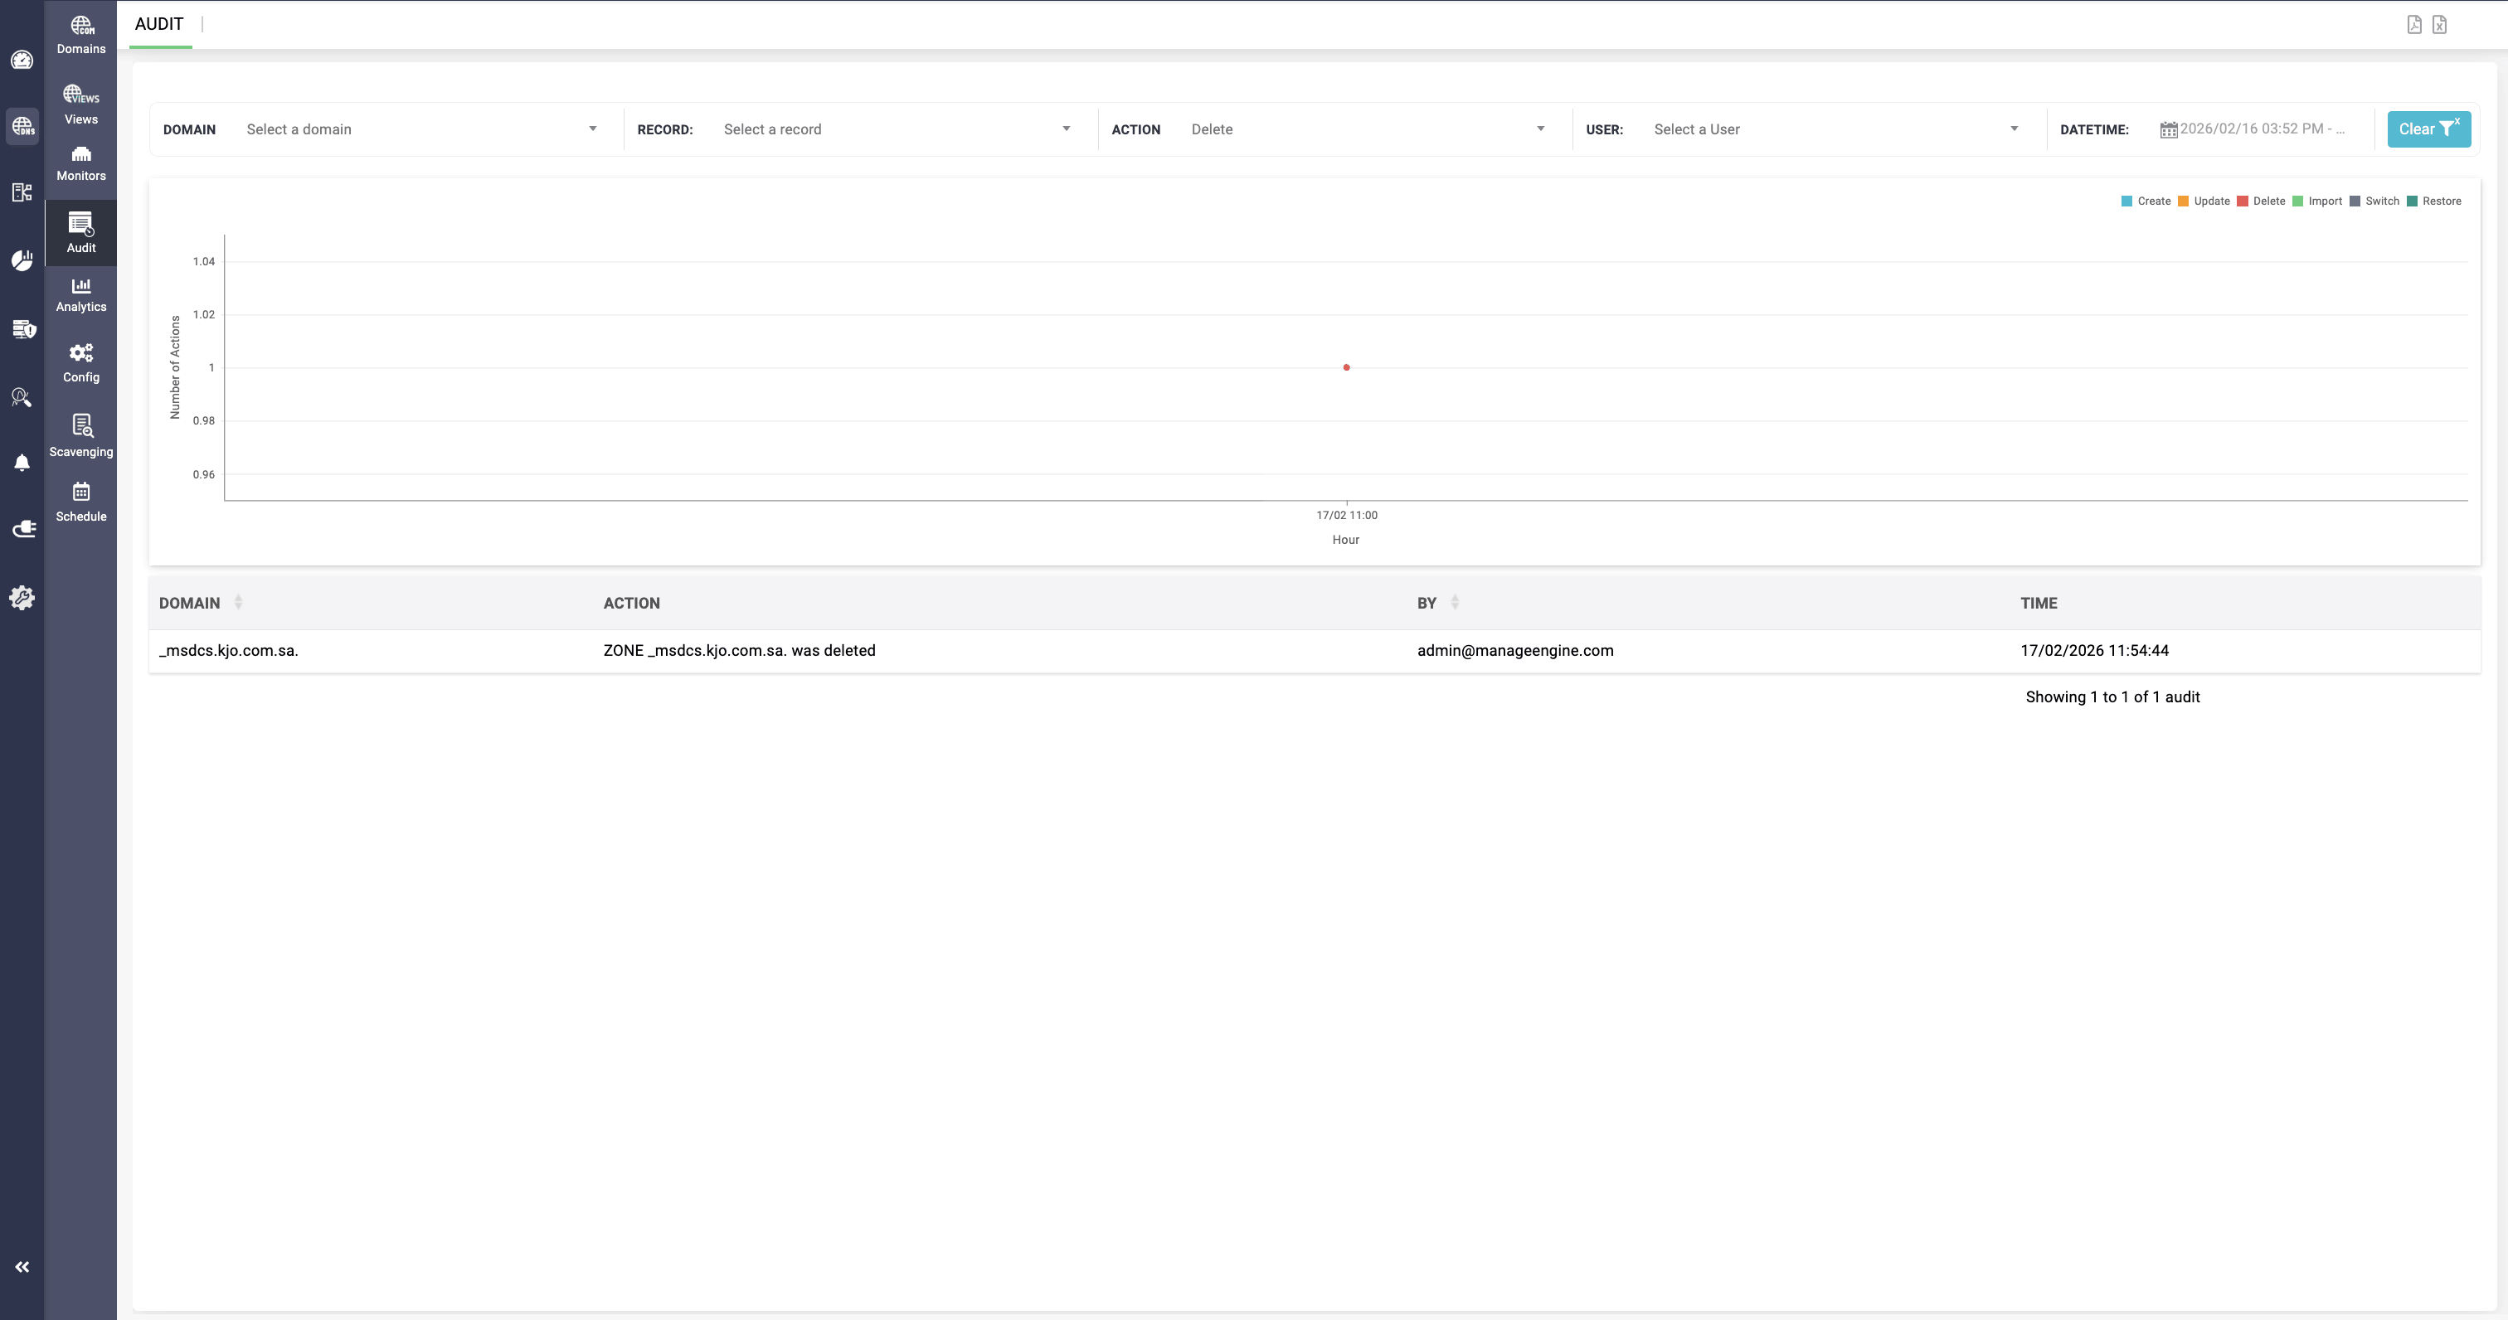This screenshot has height=1320, width=2508.
Task: Click the alerts bell icon in sidebar
Action: click(x=22, y=463)
